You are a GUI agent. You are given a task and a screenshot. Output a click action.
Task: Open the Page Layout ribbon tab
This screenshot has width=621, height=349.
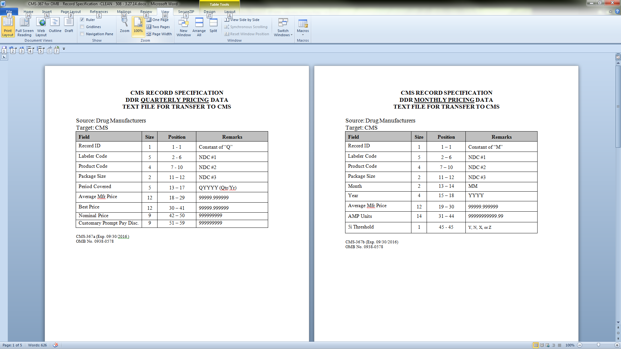(x=71, y=12)
